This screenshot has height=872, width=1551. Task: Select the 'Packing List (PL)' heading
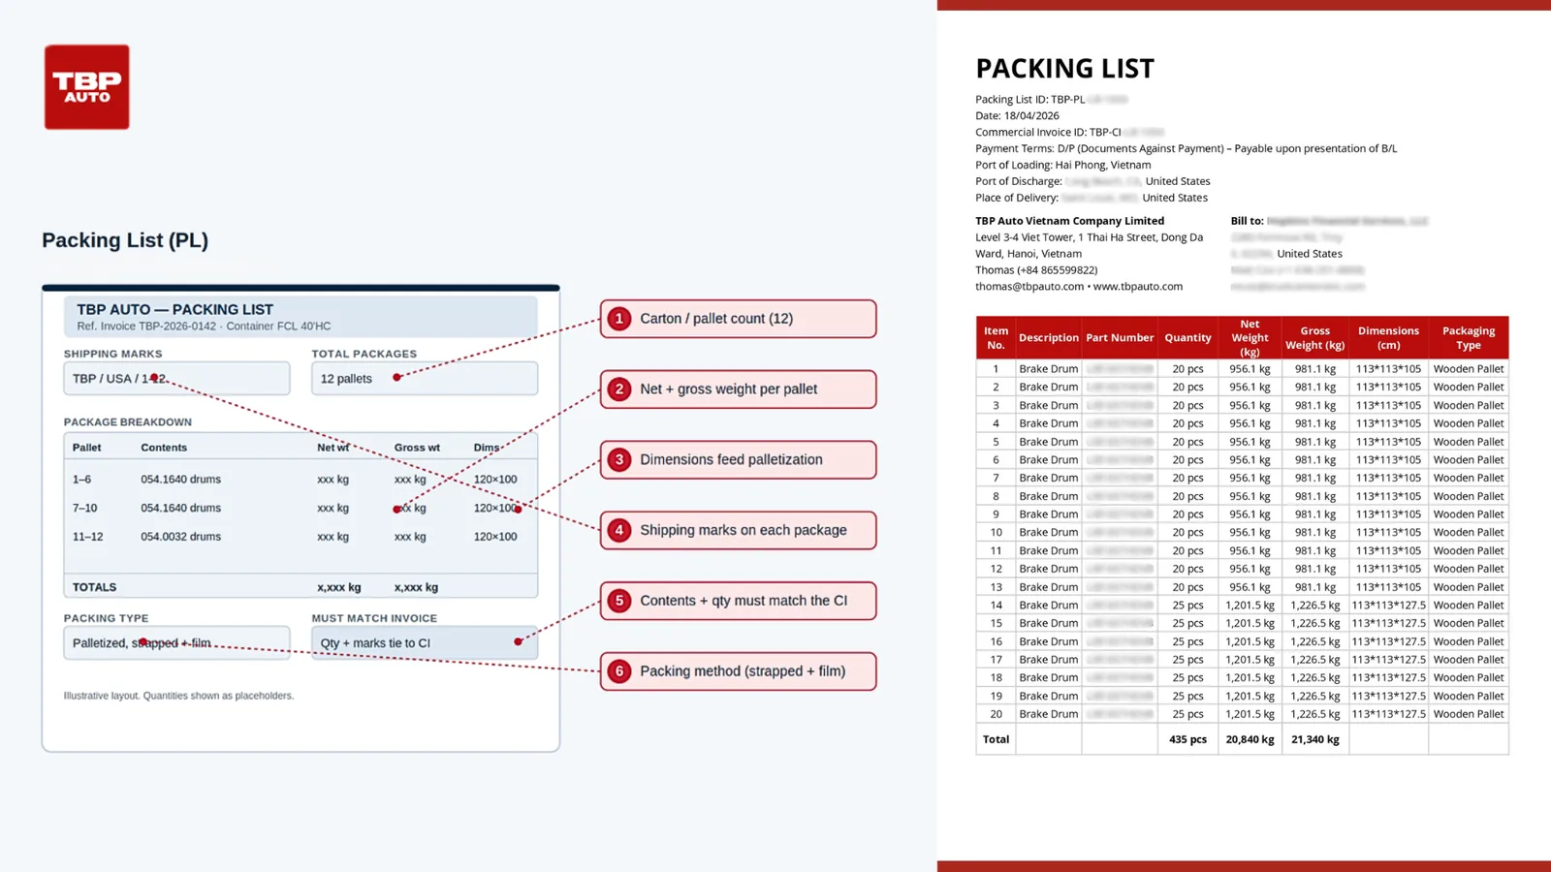125,240
